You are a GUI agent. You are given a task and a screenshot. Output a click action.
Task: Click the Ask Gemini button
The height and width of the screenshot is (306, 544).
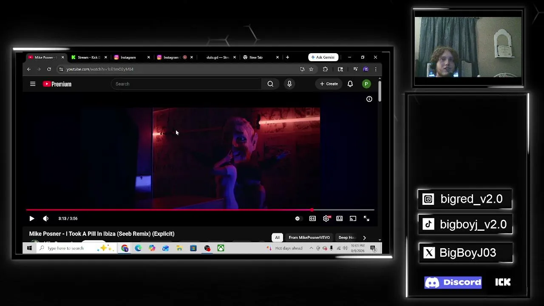pyautogui.click(x=323, y=57)
